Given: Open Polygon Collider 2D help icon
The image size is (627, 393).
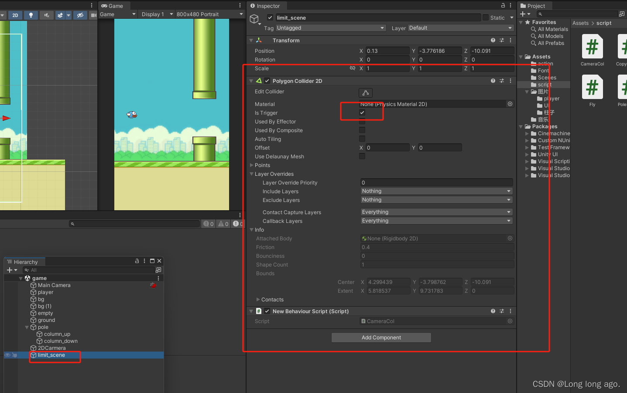Looking at the screenshot, I should [493, 81].
